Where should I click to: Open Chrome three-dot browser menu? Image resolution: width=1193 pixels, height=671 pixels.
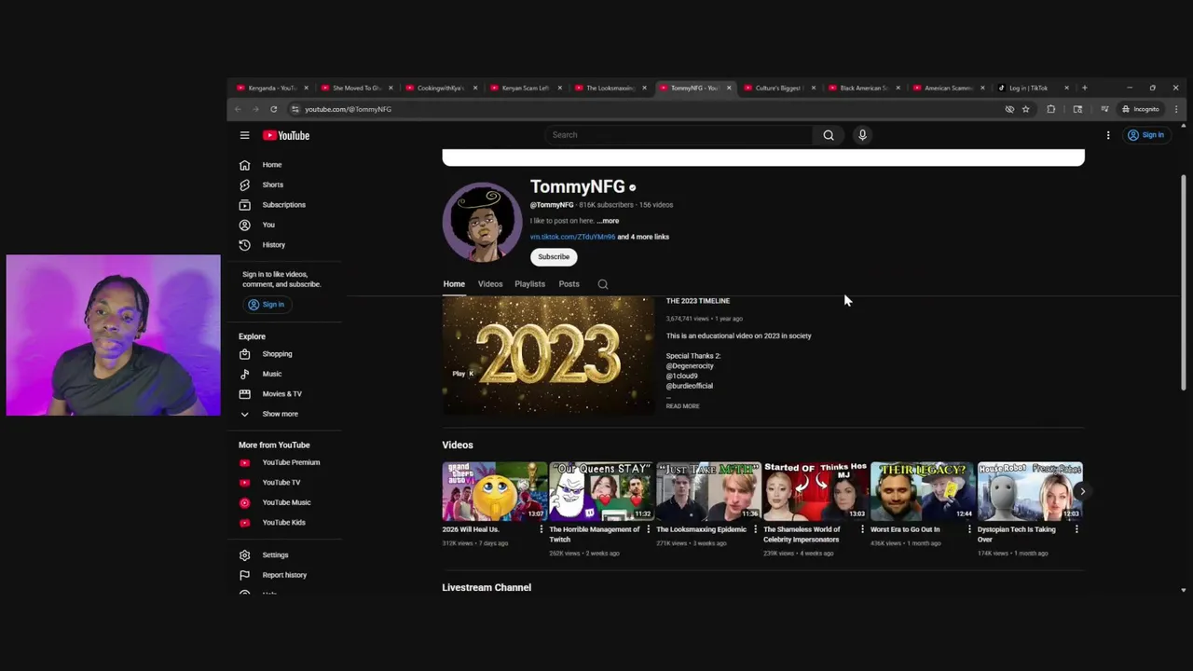coord(1176,109)
